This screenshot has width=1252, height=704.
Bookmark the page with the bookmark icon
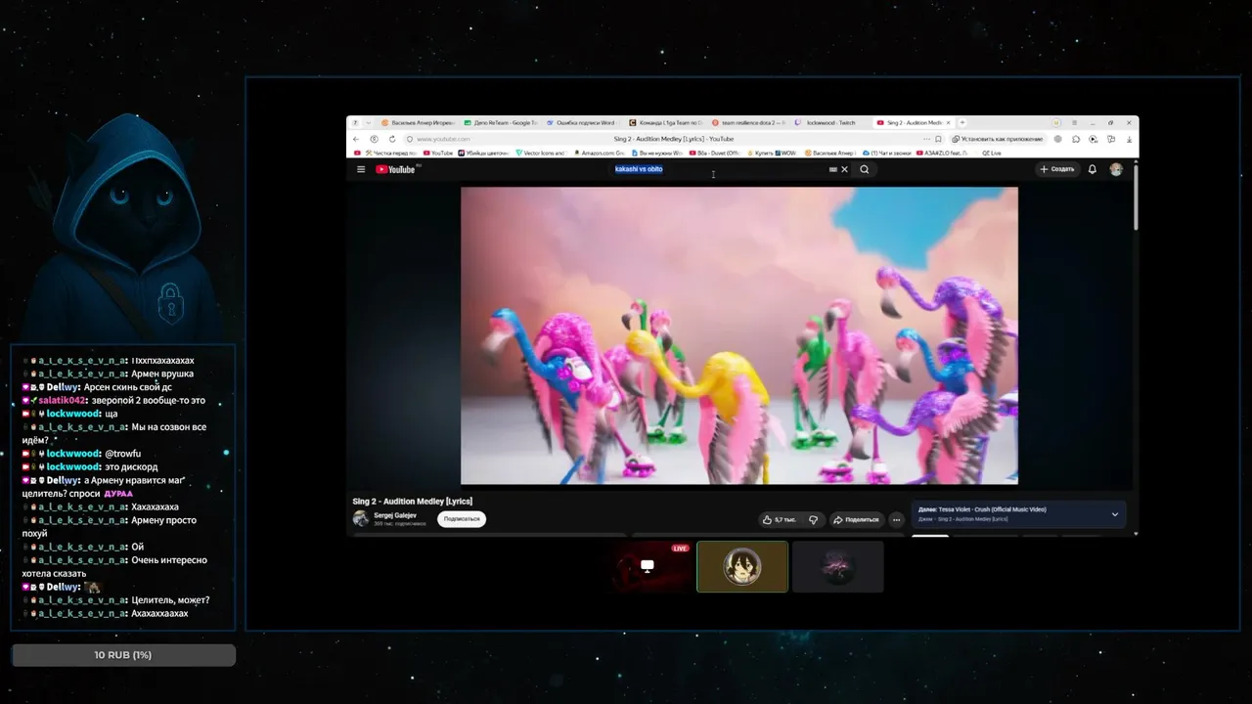tap(938, 139)
